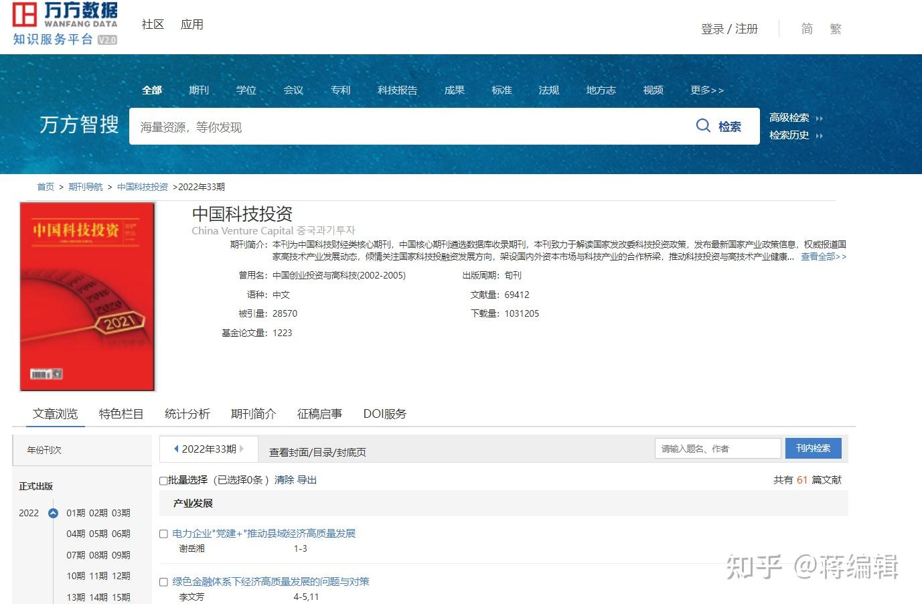
Task: Click the 请输入题名、作者 input field
Action: (718, 449)
